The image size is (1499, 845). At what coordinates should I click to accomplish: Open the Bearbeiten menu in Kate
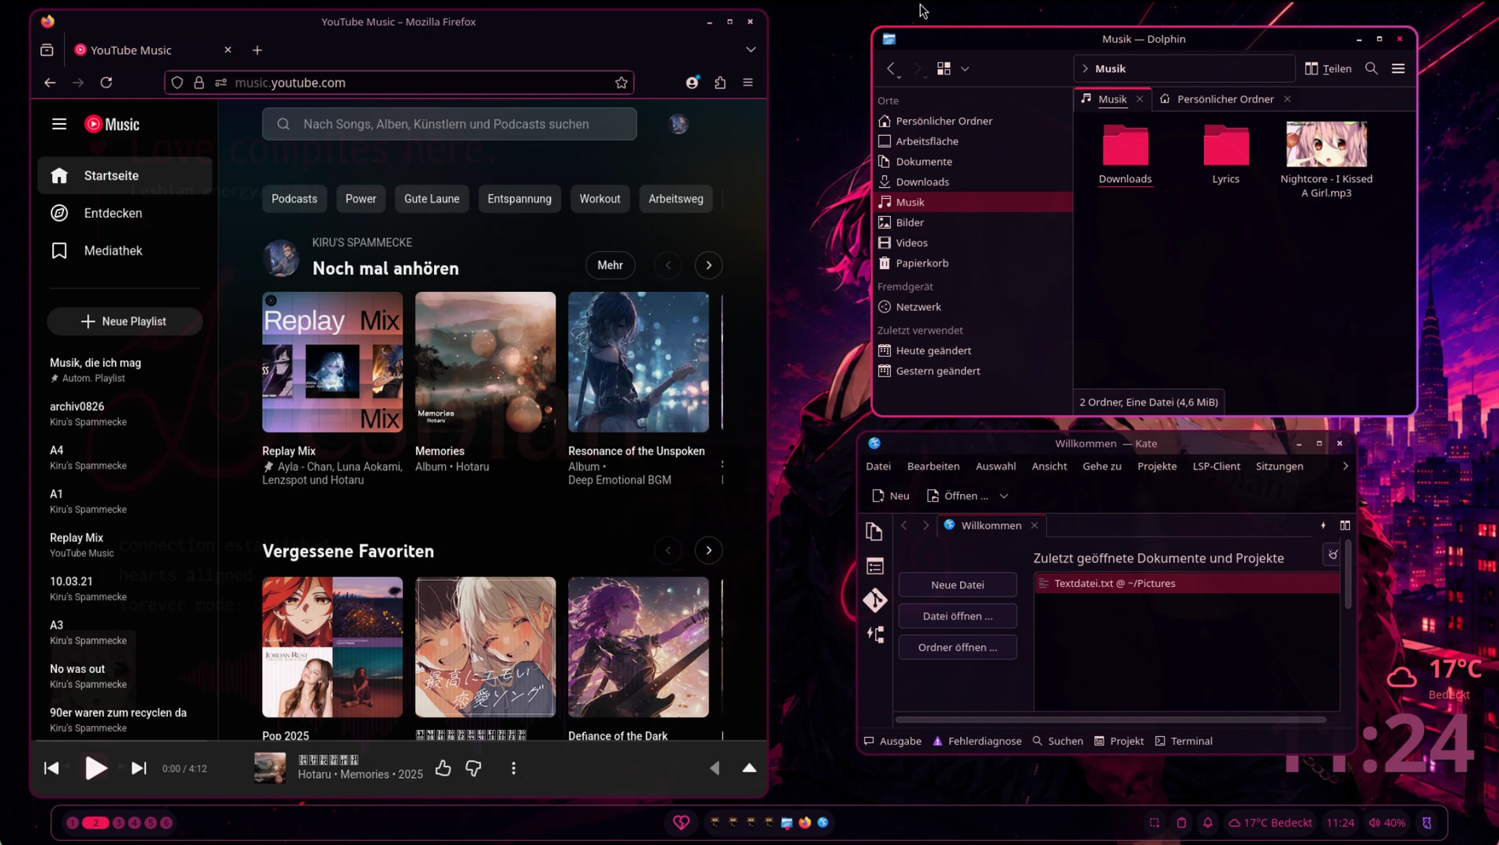pyautogui.click(x=933, y=466)
